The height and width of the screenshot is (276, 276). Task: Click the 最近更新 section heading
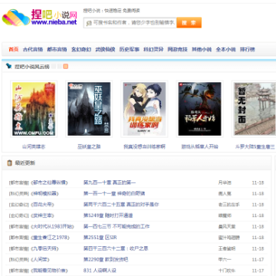coord(25,163)
